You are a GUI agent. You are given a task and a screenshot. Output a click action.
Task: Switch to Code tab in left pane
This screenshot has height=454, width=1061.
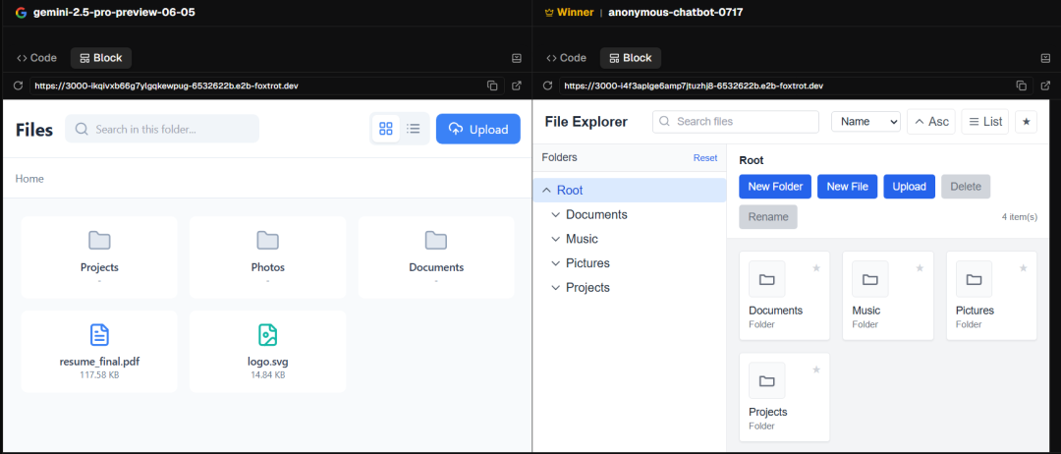[x=39, y=58]
